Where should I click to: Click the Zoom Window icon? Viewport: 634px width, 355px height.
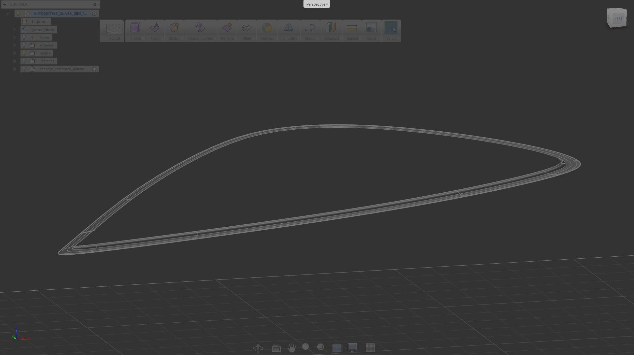click(321, 347)
